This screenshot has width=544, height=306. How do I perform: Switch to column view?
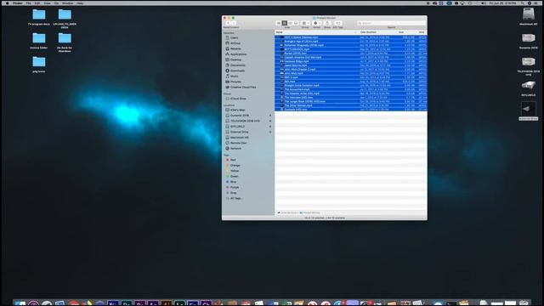[291, 23]
